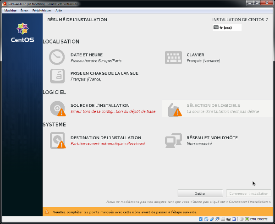Select CLAVIER heading
This screenshot has height=224, width=275.
(195, 55)
